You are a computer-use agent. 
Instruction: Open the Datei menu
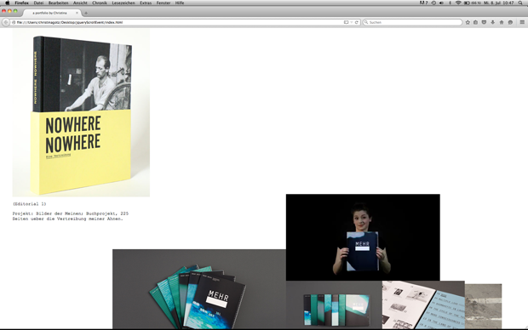(x=38, y=3)
